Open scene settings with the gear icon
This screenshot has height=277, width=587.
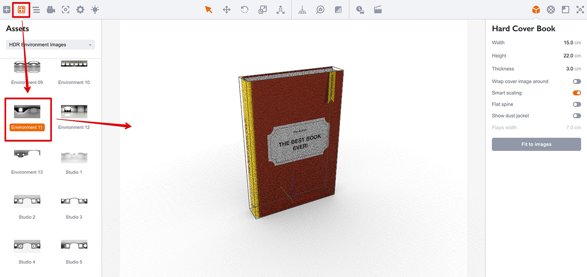click(80, 9)
